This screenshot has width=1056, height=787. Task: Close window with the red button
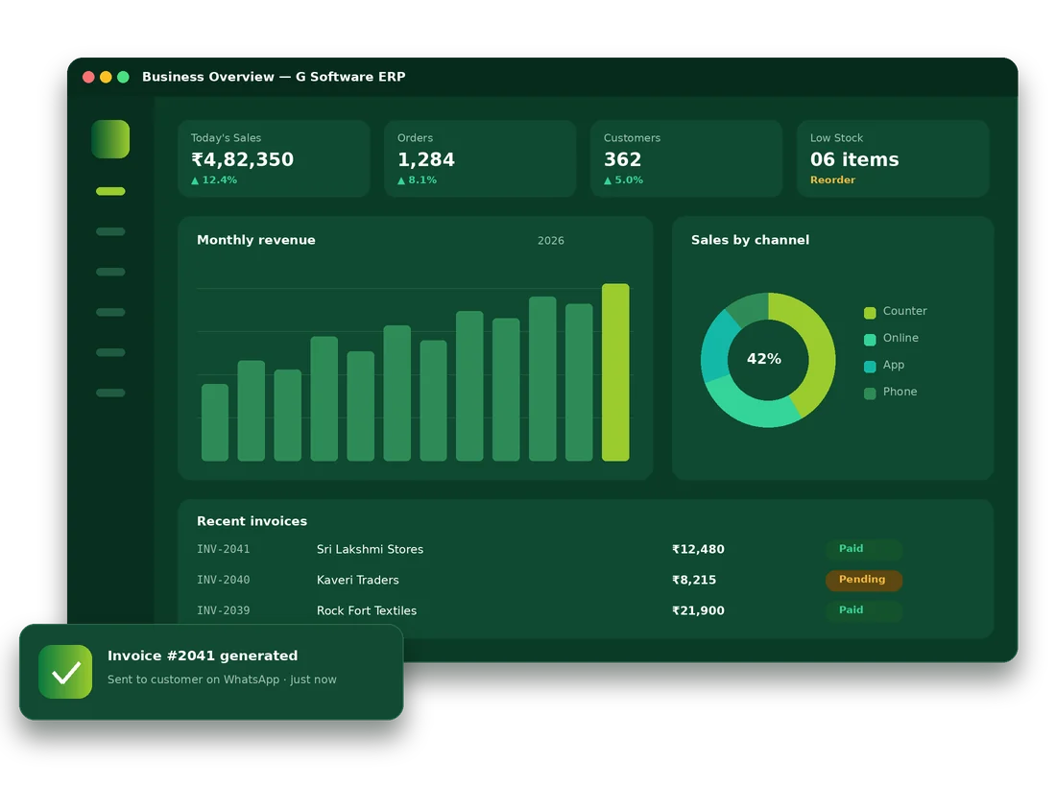point(88,77)
